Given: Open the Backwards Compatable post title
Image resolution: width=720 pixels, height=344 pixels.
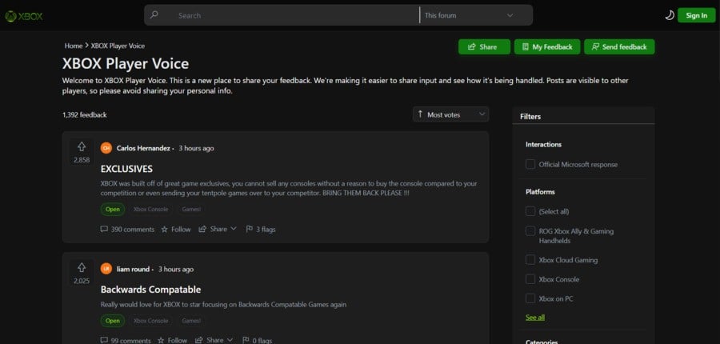Looking at the screenshot, I should pos(150,290).
